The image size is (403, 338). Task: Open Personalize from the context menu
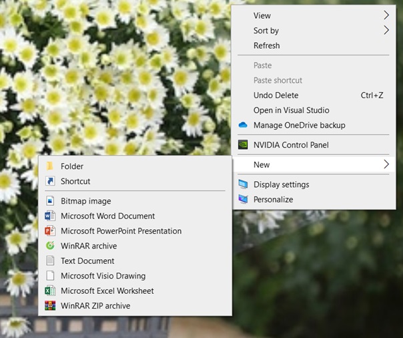pyautogui.click(x=273, y=199)
